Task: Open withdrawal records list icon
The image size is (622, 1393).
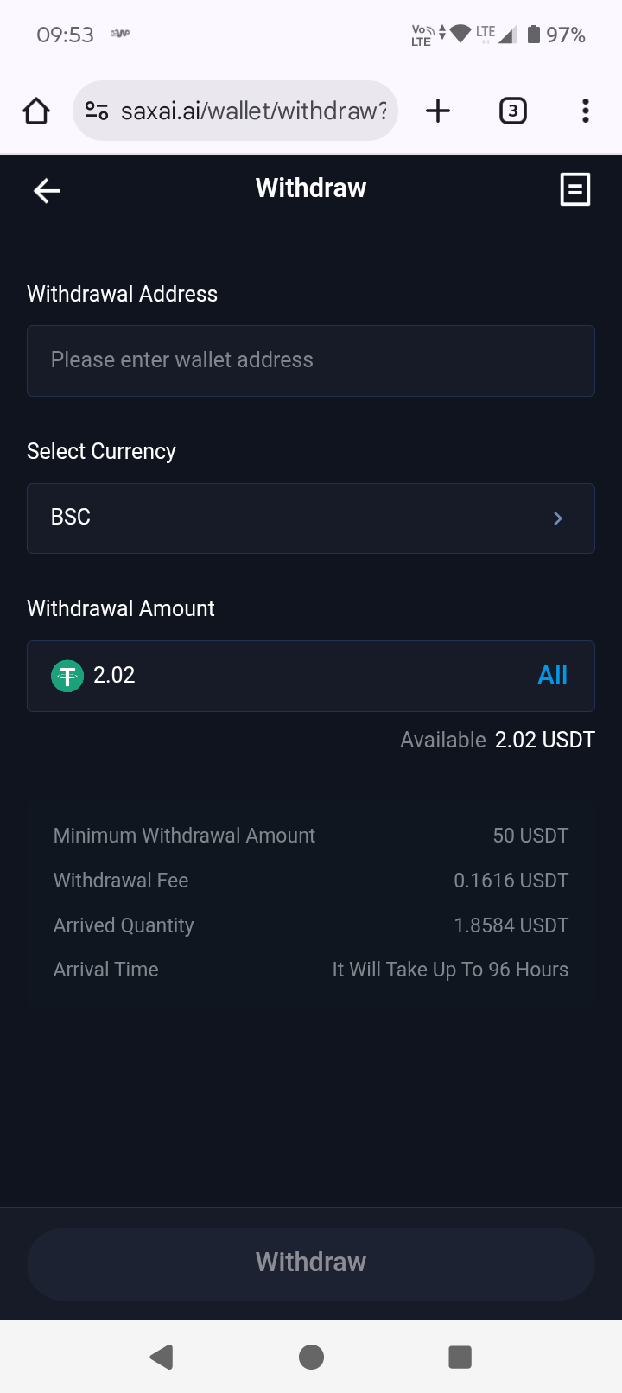Action: coord(575,189)
